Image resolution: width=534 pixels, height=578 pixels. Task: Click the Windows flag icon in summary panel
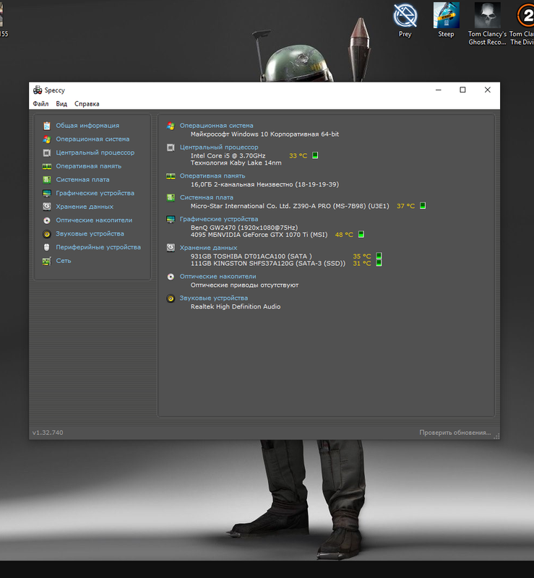(x=171, y=126)
